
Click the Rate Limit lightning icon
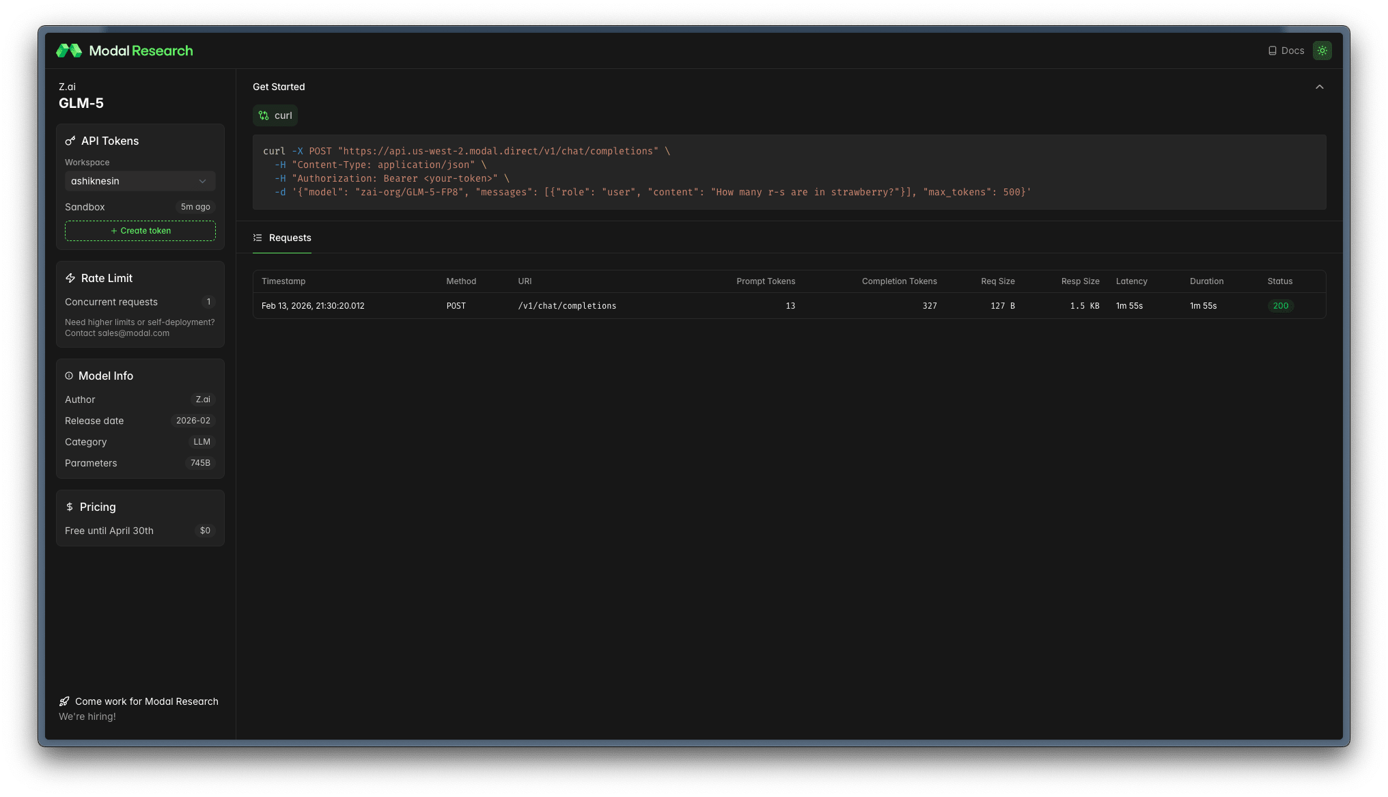point(70,278)
